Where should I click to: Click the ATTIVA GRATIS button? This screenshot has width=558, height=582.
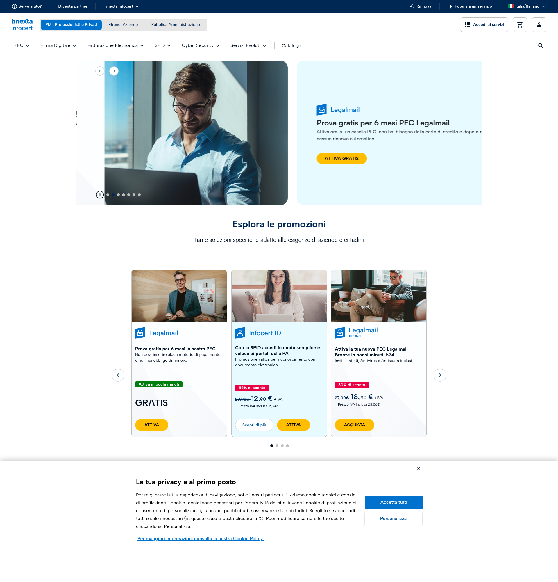click(341, 159)
